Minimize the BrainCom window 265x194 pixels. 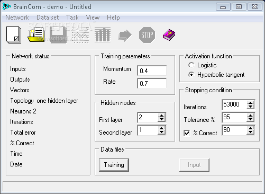(x=223, y=7)
